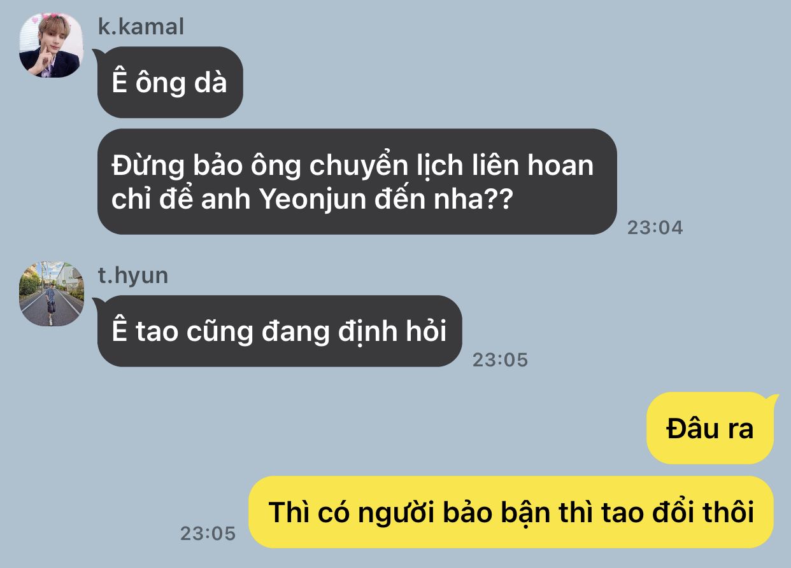This screenshot has width=791, height=568.
Task: Tap the t.hyun username label
Action: click(132, 275)
